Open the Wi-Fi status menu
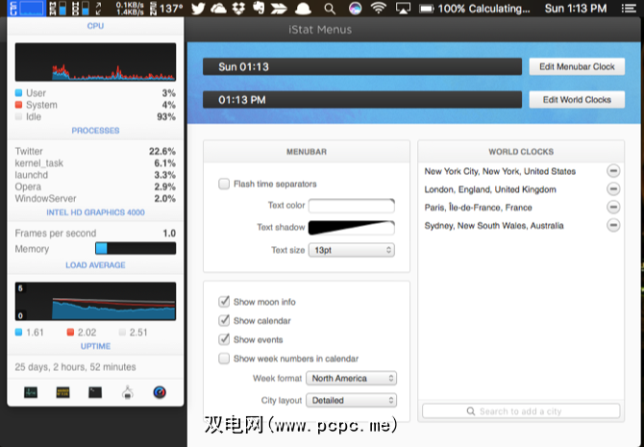This screenshot has height=447, width=644. (379, 9)
